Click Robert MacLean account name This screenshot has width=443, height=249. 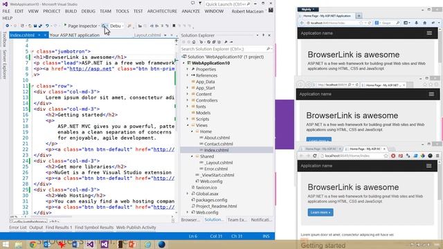[x=248, y=11]
